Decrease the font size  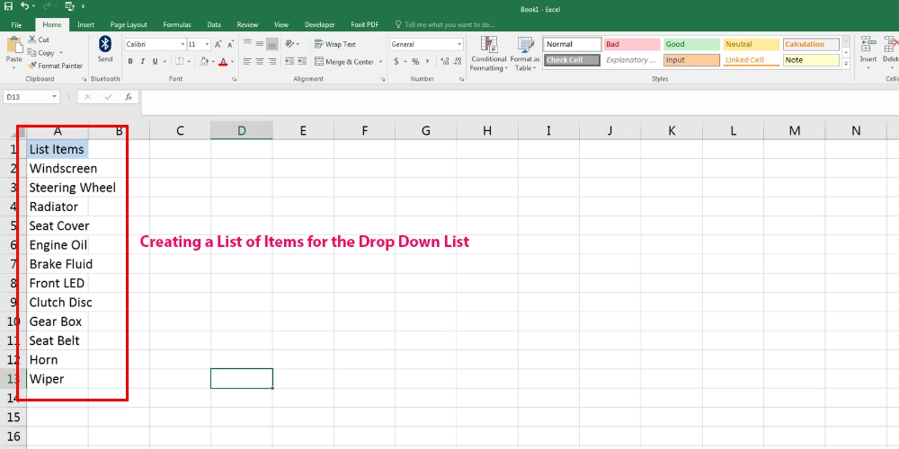(x=230, y=44)
